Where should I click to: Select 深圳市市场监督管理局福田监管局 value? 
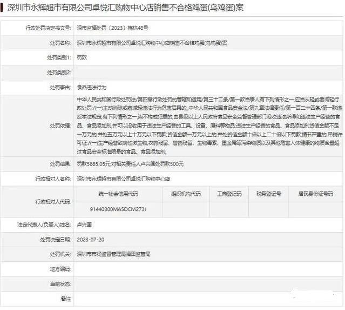[113, 254]
